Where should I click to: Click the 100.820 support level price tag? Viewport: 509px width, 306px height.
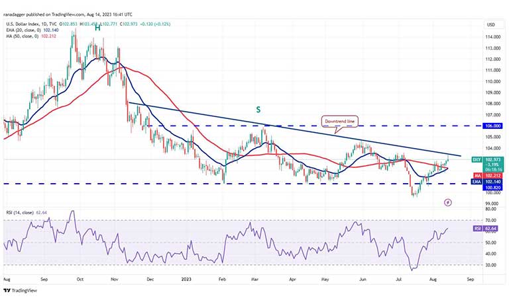(493, 188)
